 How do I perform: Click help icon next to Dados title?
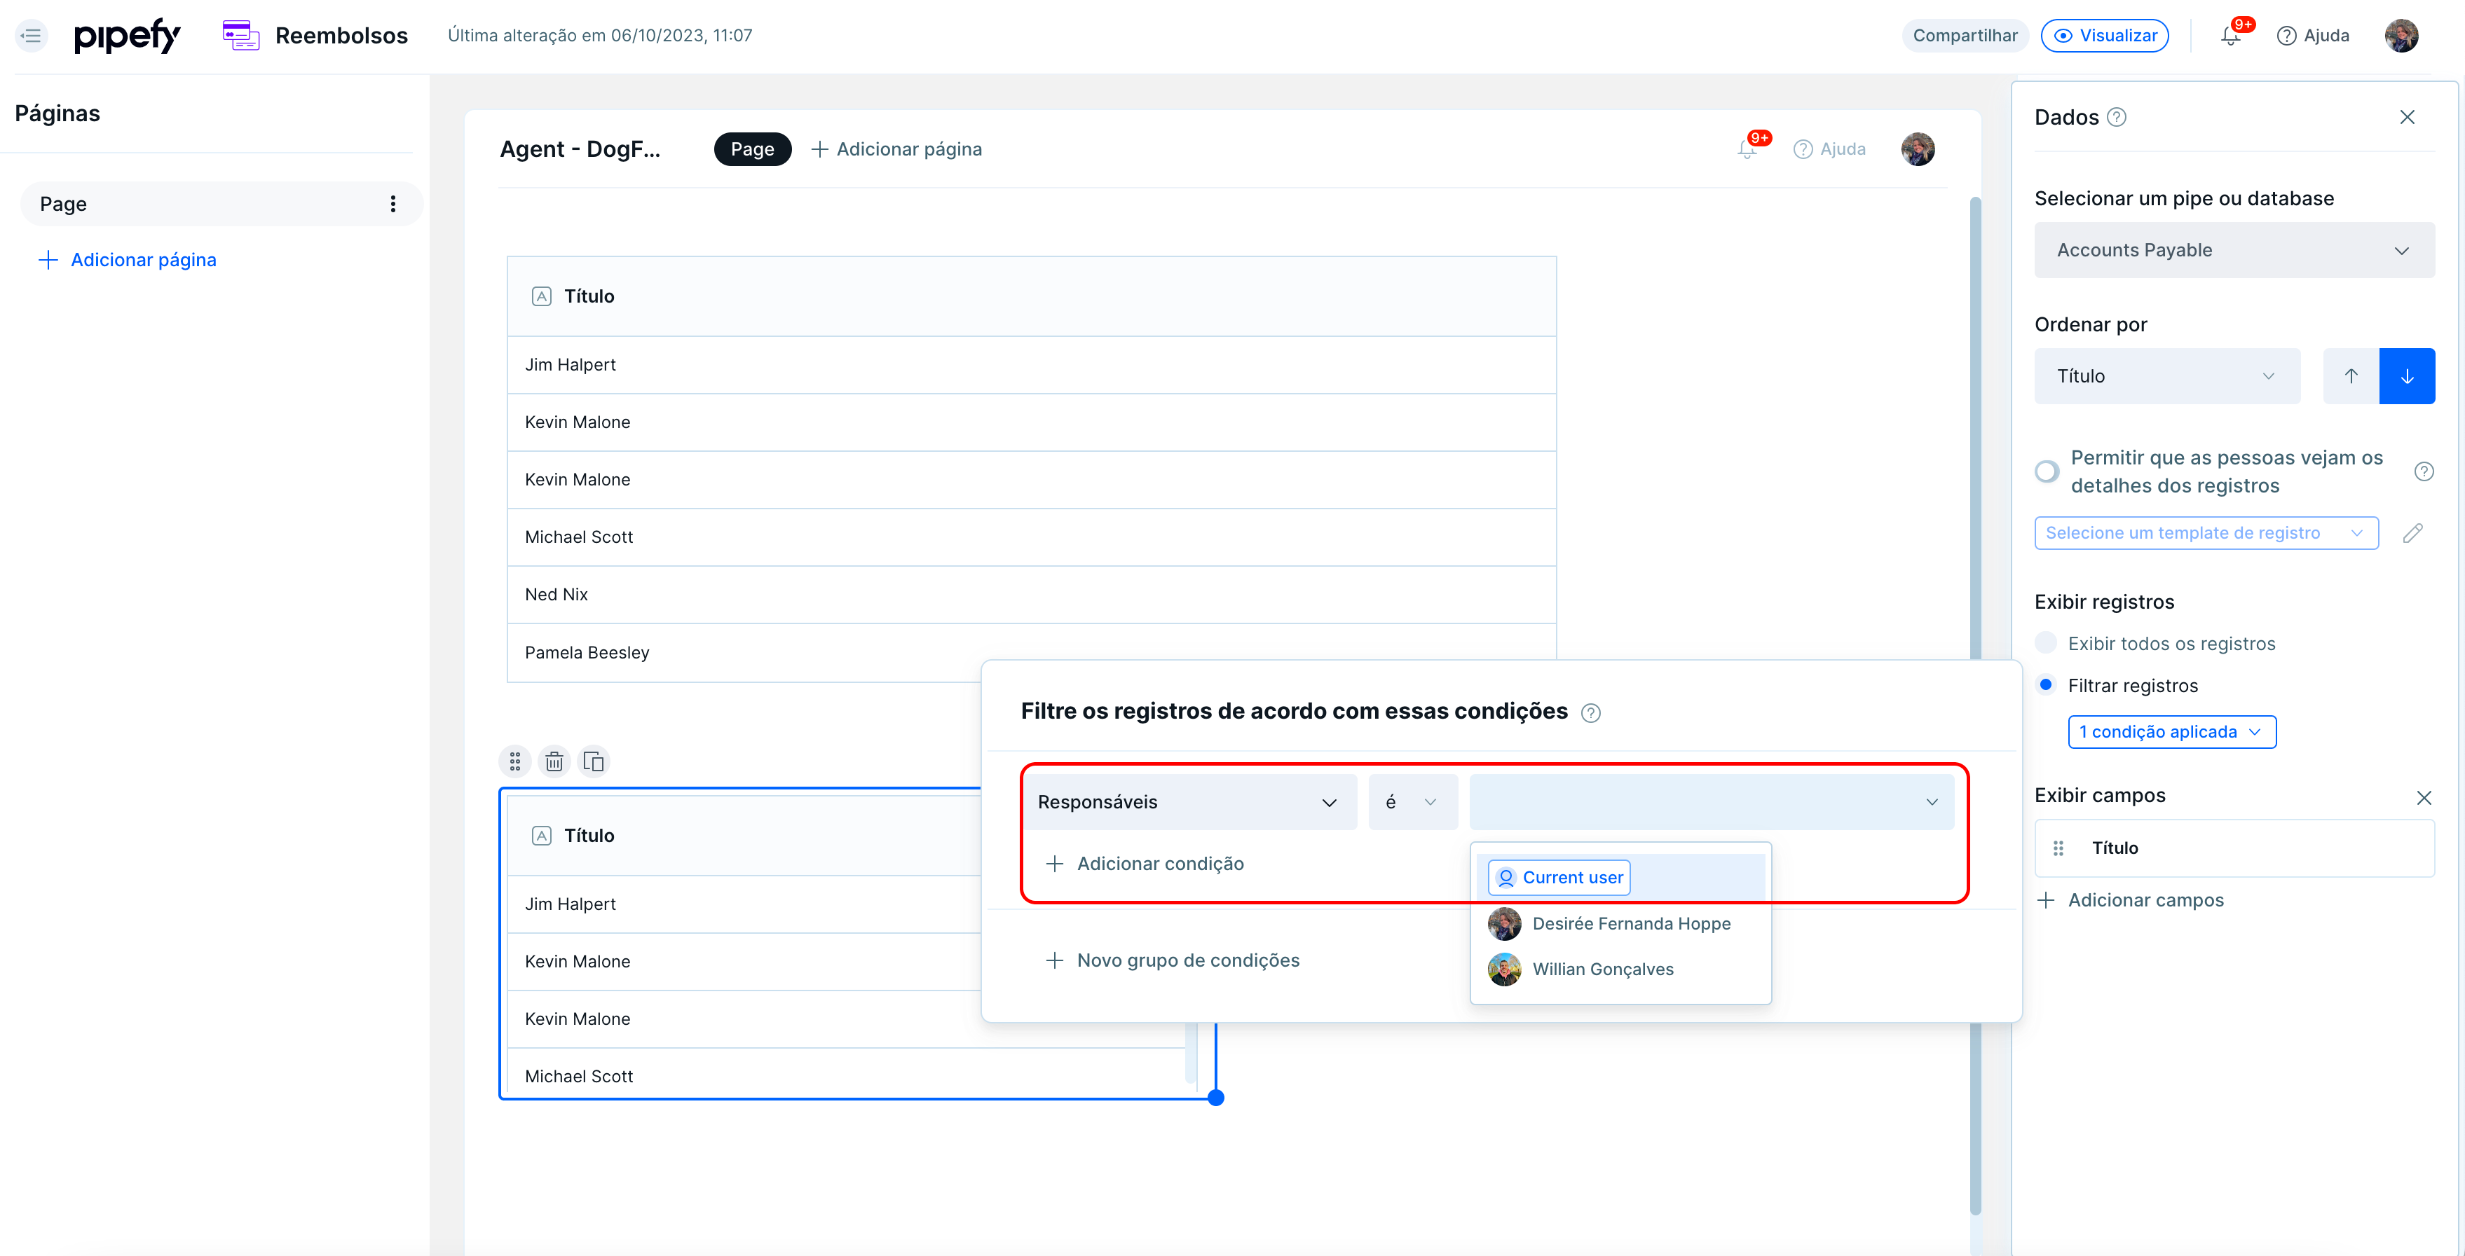click(2117, 117)
